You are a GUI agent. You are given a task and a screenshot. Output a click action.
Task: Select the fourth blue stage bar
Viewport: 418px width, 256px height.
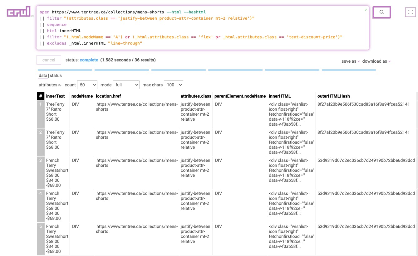coord(235,70)
